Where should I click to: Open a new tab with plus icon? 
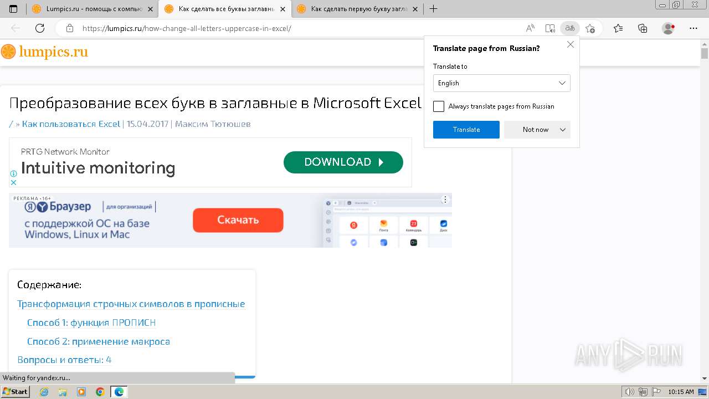coord(433,9)
